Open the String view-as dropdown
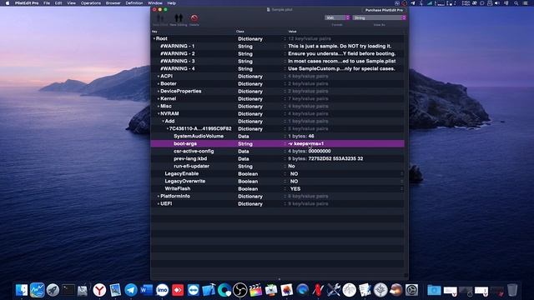 [380, 17]
